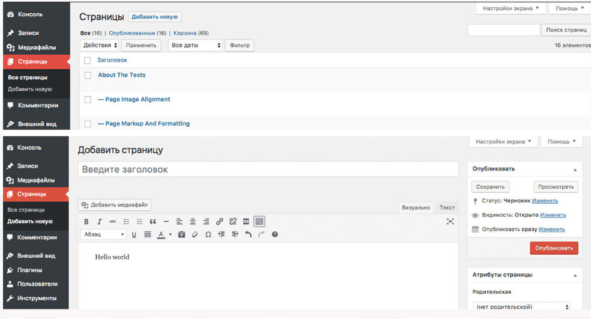Insert a numbered list

139,221
